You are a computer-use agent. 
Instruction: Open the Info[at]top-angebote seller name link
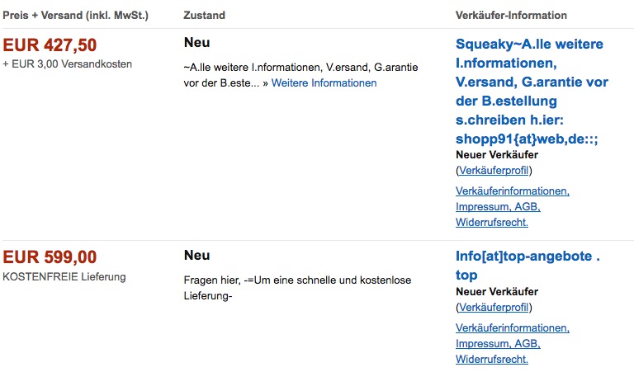[x=528, y=266]
